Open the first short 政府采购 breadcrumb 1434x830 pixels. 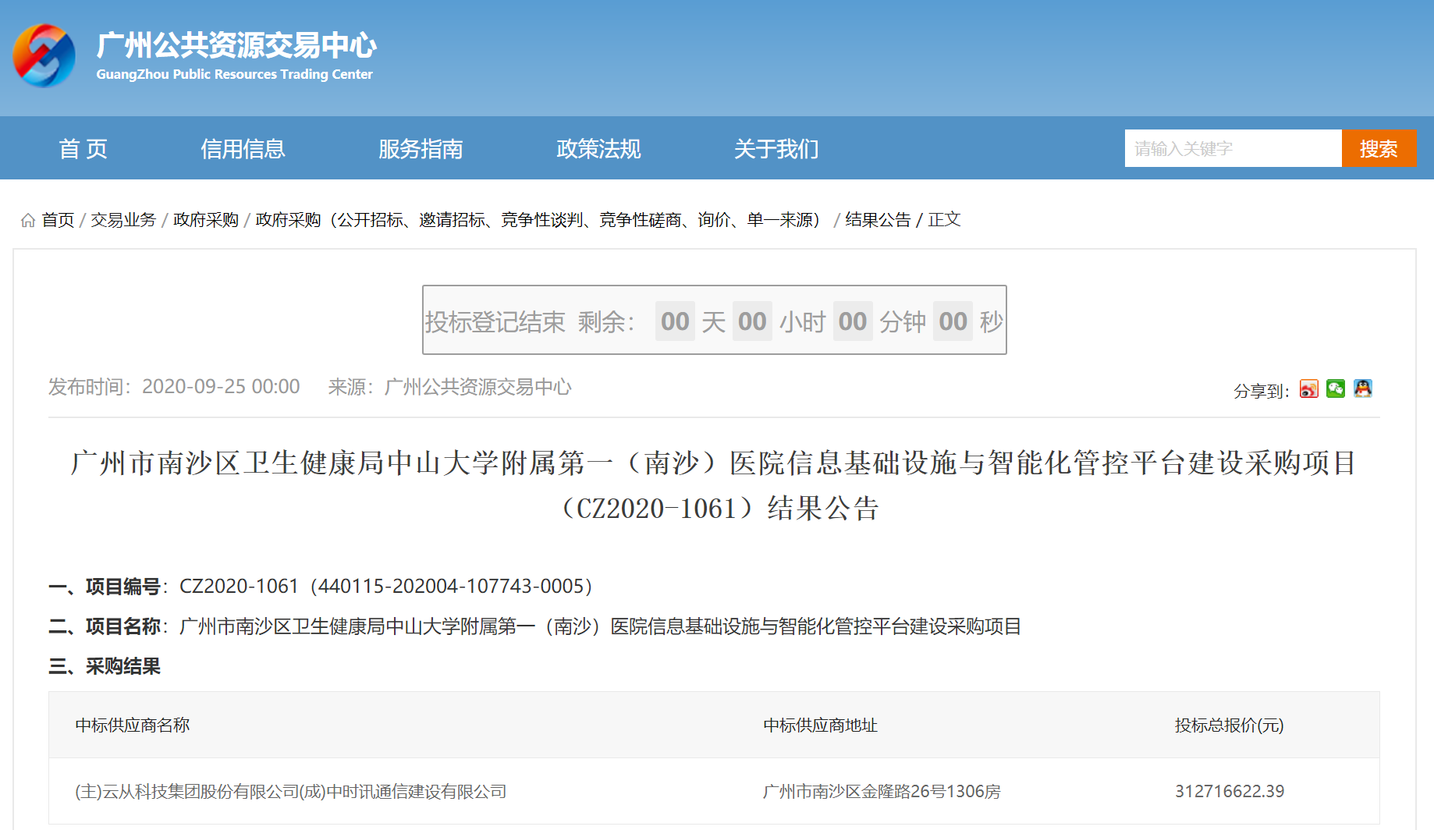pos(206,220)
